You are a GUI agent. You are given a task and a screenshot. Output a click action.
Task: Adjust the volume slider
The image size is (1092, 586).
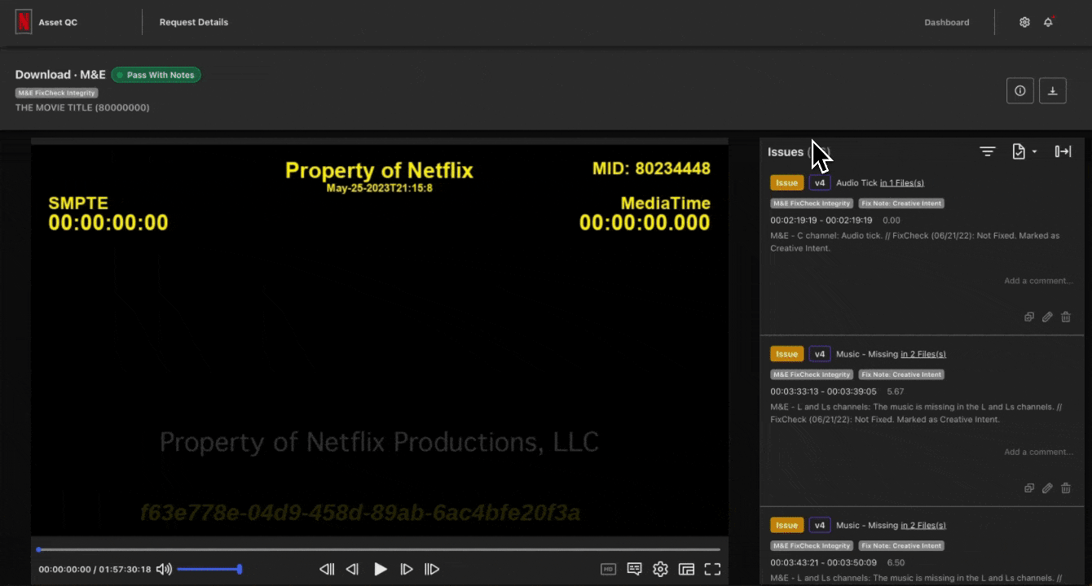tap(208, 569)
